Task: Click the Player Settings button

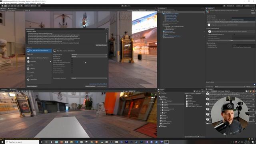Action: click(x=32, y=86)
